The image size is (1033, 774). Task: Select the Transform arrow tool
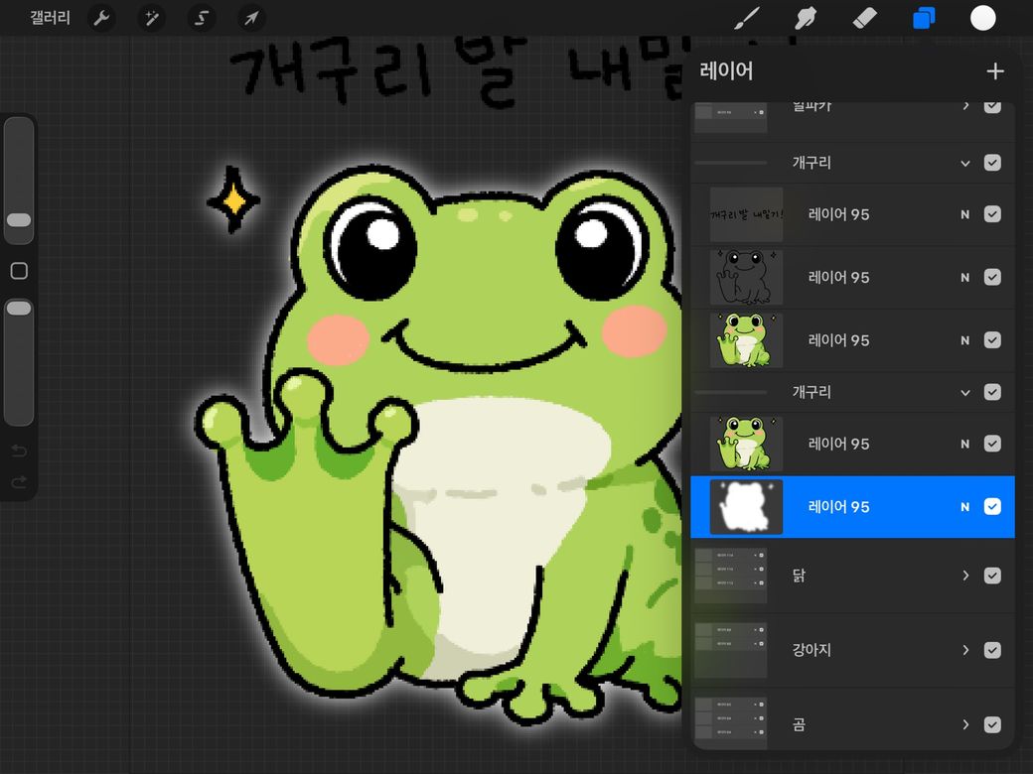pyautogui.click(x=251, y=18)
